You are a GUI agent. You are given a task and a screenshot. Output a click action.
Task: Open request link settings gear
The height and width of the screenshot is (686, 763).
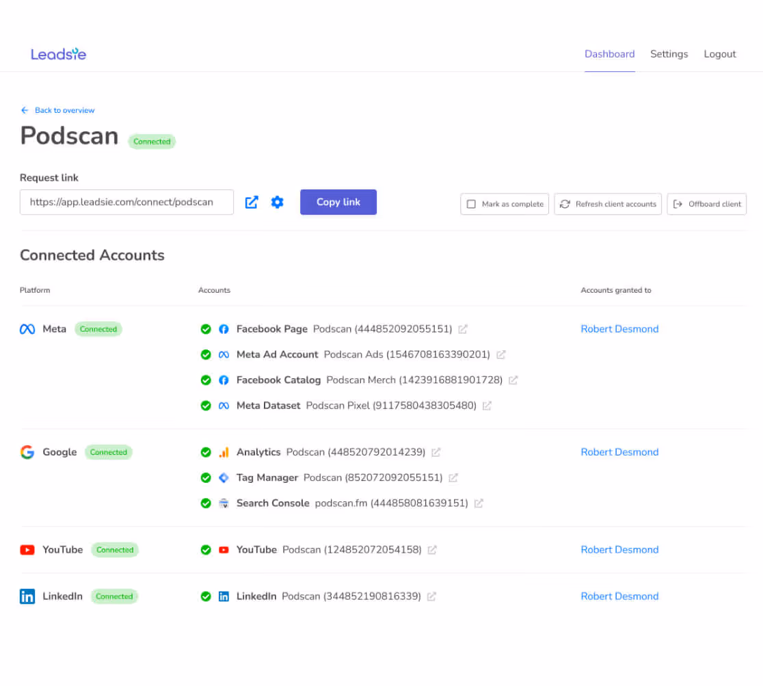277,202
